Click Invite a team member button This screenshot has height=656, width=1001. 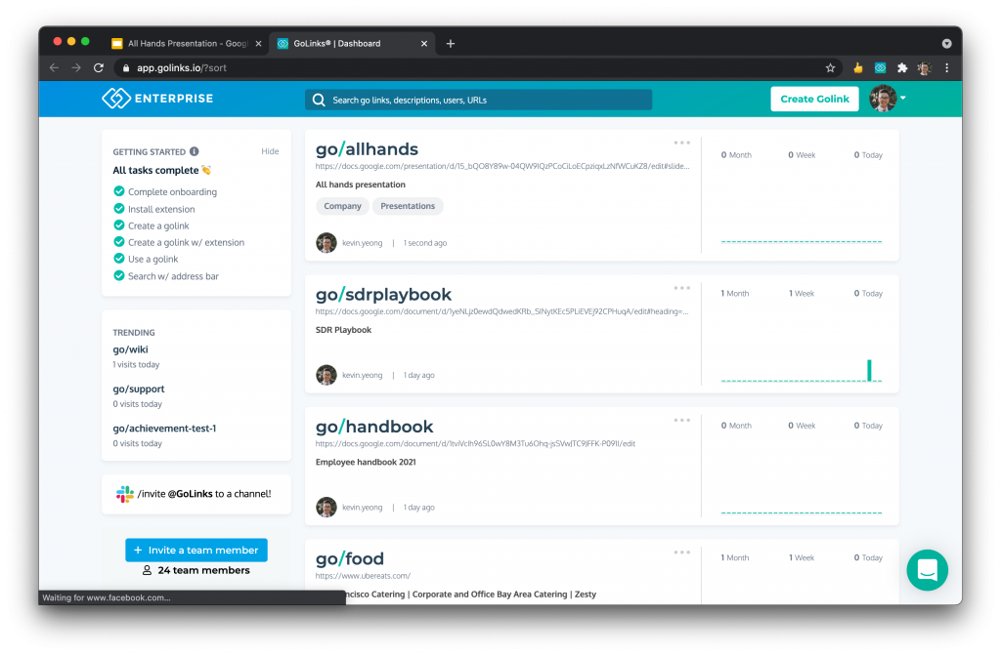(196, 550)
